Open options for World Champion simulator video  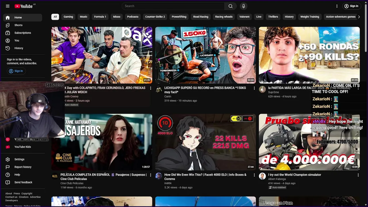(358, 175)
